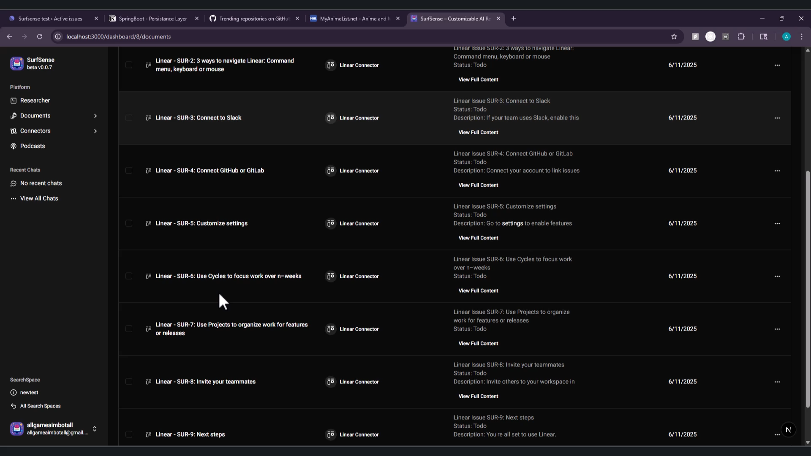
Task: Expand the Documents sidebar section
Action: (95, 116)
